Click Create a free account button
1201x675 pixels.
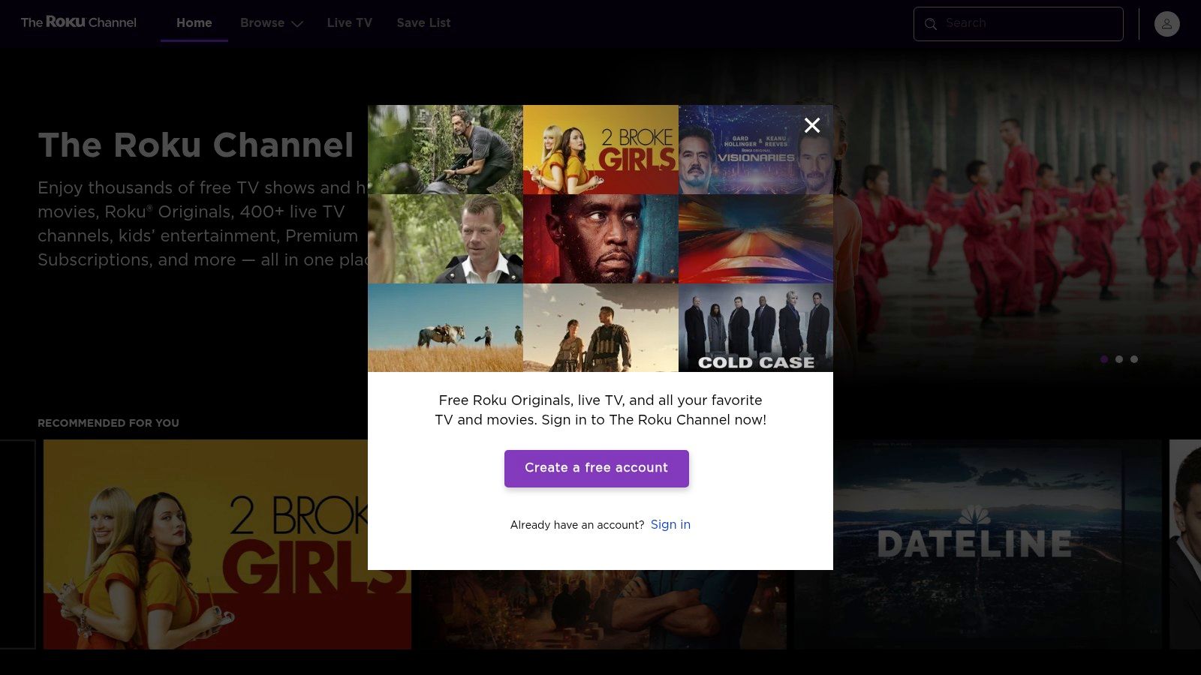(x=597, y=468)
